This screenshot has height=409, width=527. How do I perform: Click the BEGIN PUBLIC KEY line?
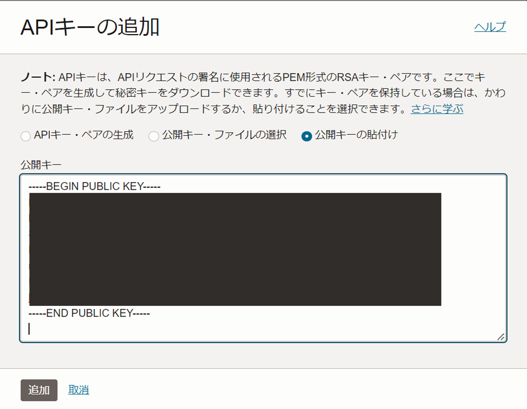(94, 186)
